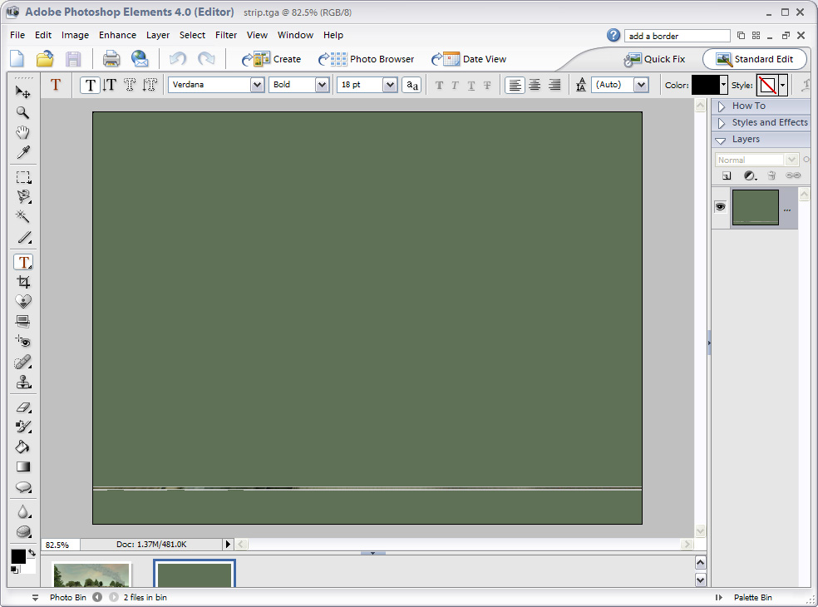818x607 pixels.
Task: Open the 18 pt font size dropdown
Action: point(390,85)
